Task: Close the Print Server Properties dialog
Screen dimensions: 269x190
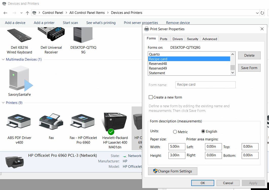Action: pos(262,29)
